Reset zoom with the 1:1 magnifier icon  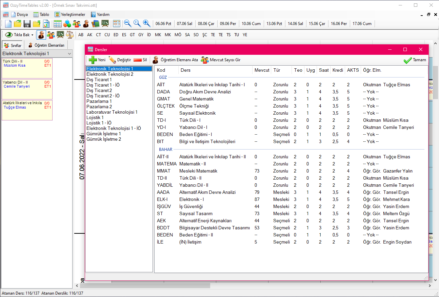(x=137, y=24)
